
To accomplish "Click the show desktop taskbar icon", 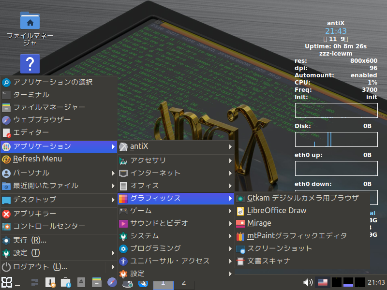I will (x=35, y=282).
